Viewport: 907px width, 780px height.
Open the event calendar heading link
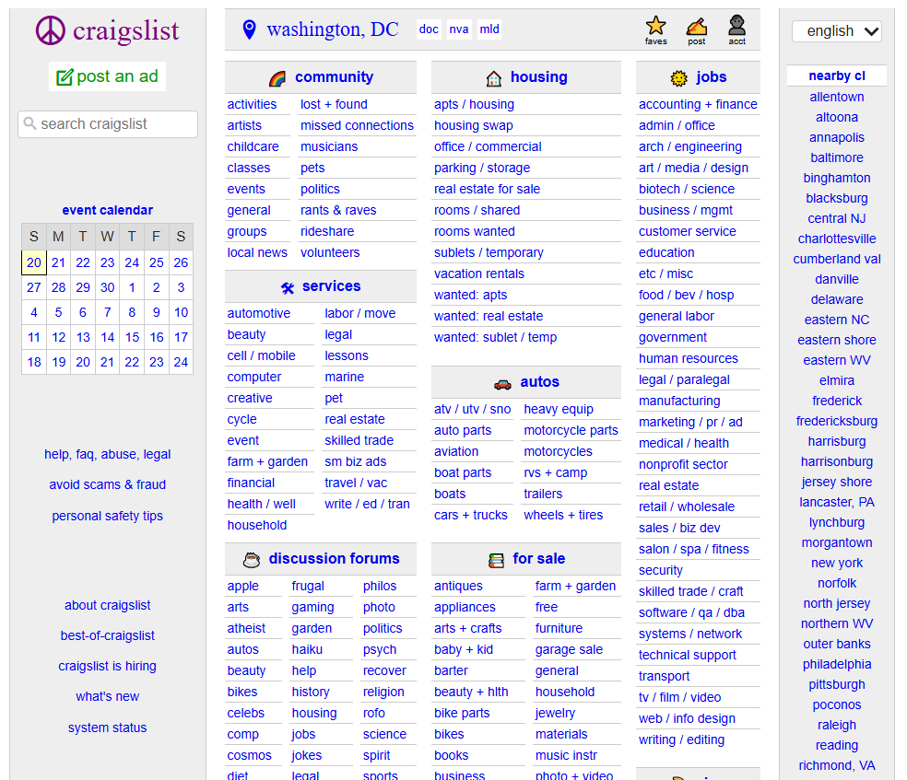[108, 210]
